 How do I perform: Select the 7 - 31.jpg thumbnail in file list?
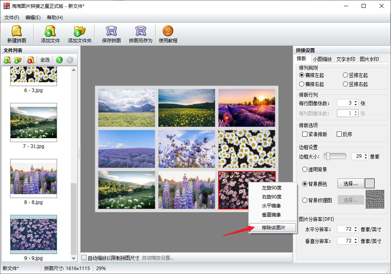point(34,122)
